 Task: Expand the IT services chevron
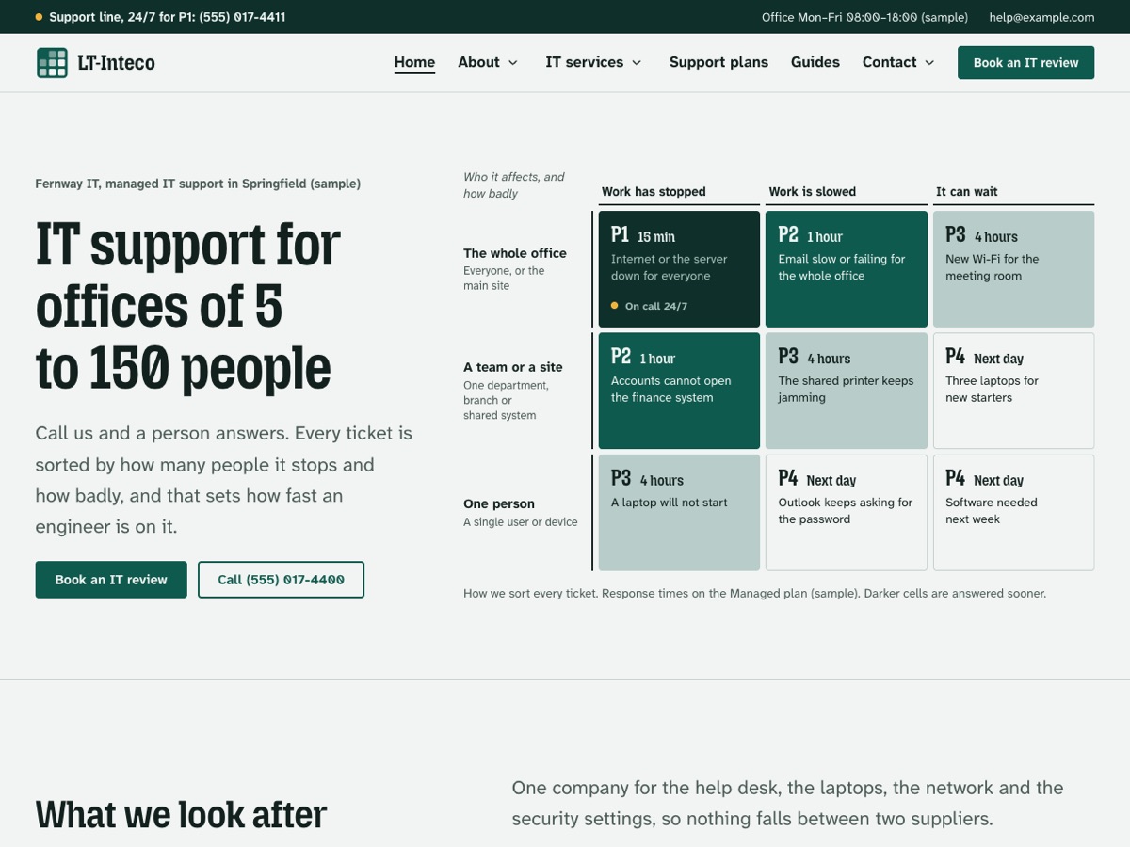point(637,63)
